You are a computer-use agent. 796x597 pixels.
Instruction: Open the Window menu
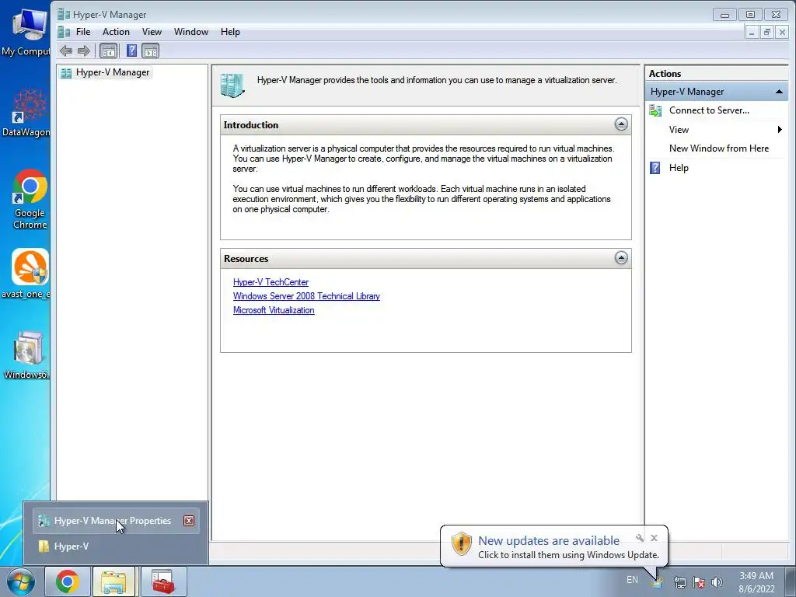191,32
